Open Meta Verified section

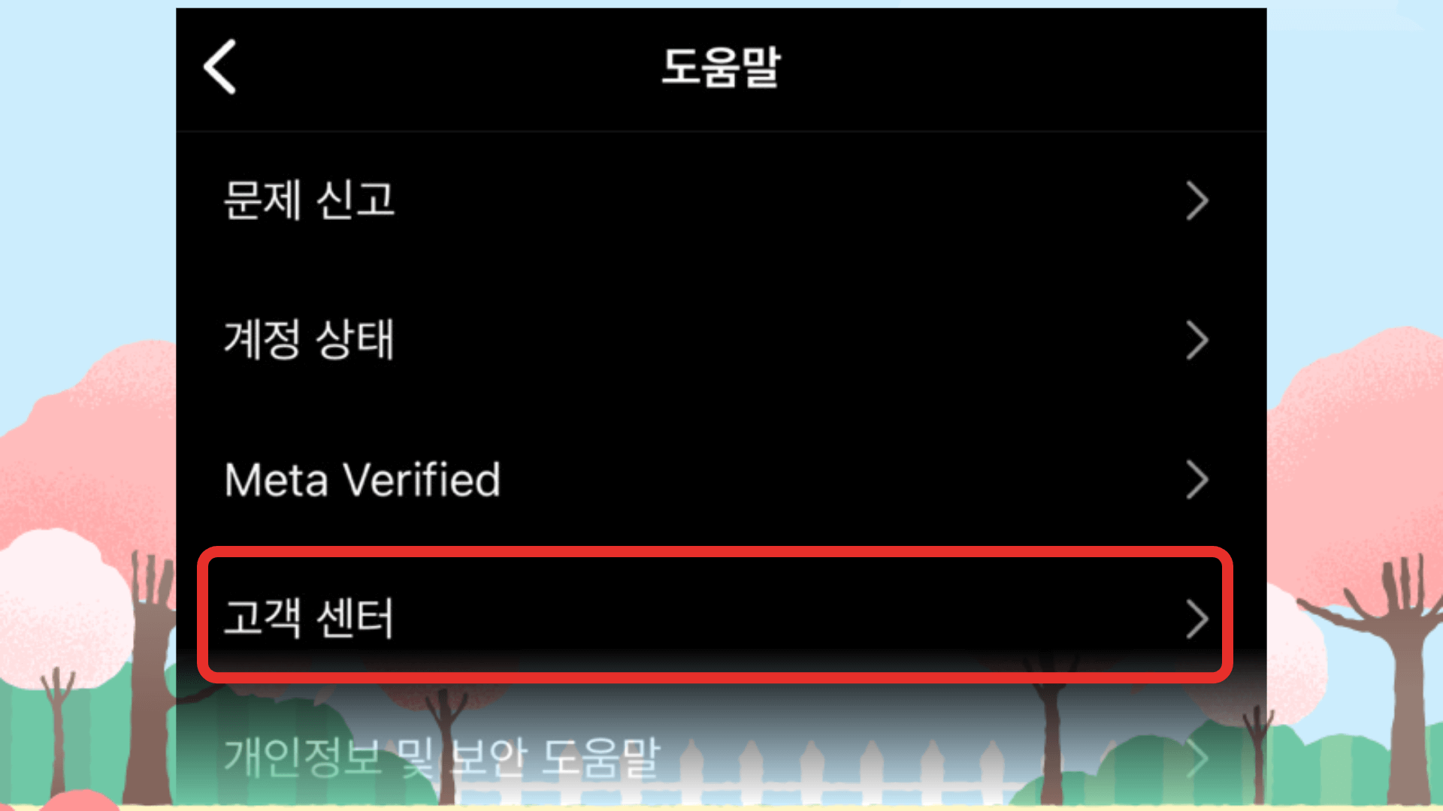[721, 478]
